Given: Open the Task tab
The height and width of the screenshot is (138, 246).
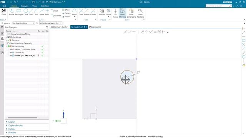Looking at the screenshot, I should (4, 6).
